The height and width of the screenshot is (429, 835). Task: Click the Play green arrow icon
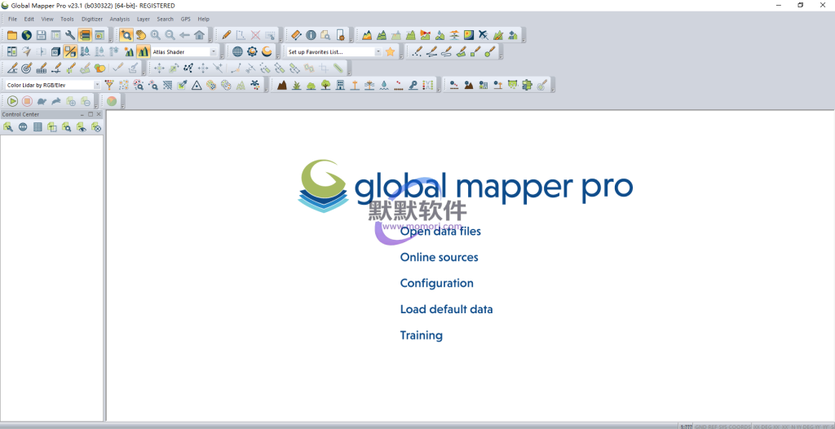(12, 101)
